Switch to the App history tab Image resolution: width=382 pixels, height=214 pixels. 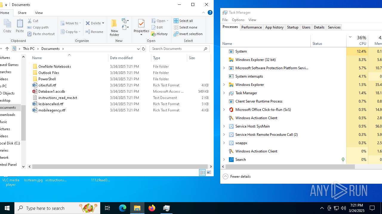pos(274,27)
